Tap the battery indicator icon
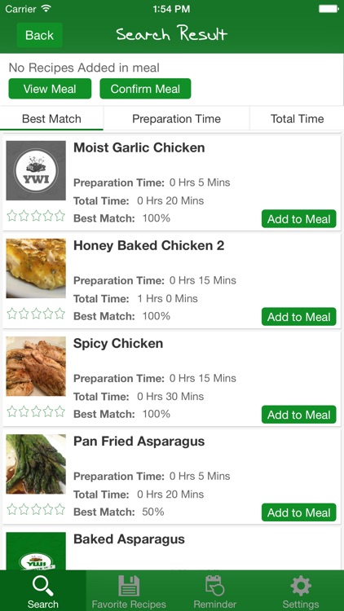Viewport: 344px width, 611px height. pos(329,9)
